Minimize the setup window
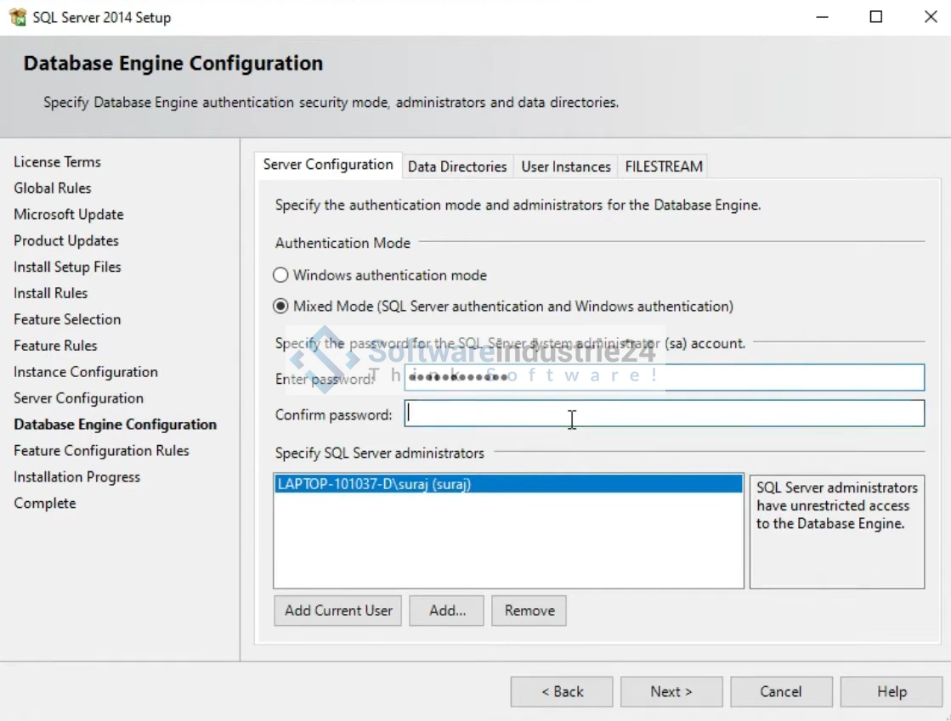 click(822, 17)
